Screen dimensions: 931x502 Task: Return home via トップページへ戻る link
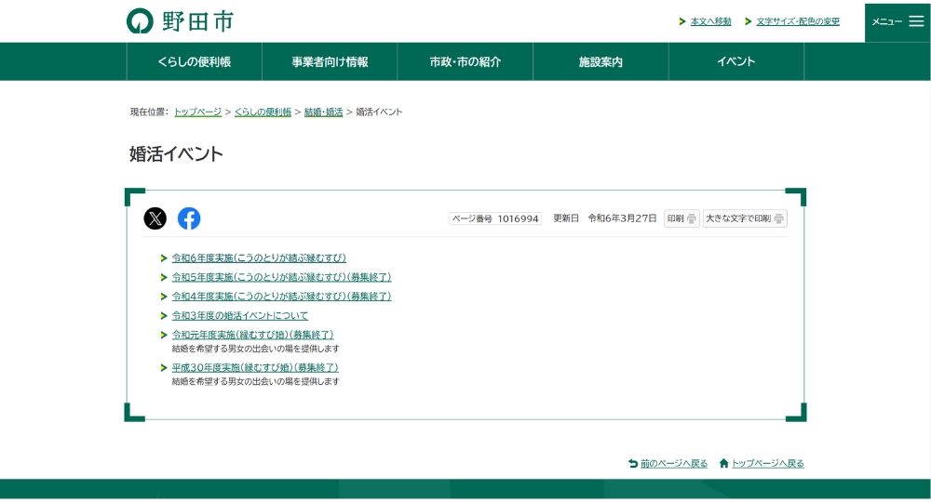point(767,463)
